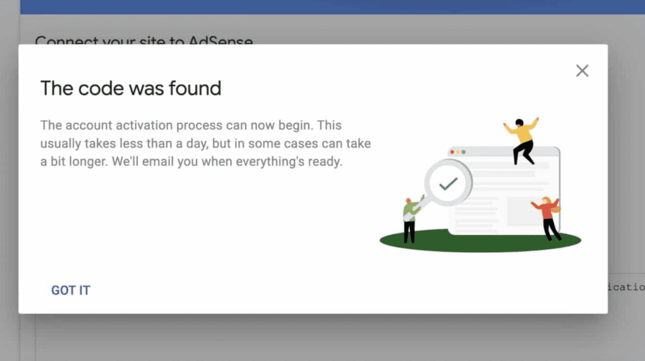Click the gray image placeholder in the illustrated page

click(522, 211)
